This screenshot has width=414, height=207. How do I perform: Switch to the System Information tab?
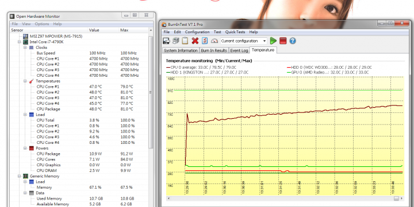[x=181, y=50]
